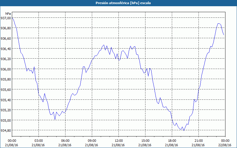Click the 936,40 y-axis value
Image resolution: width=237 pixels, height=148 pixels.
coord(6,49)
